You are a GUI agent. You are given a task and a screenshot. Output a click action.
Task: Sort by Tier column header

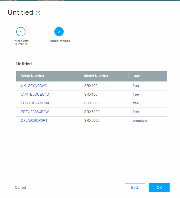pyautogui.click(x=136, y=76)
